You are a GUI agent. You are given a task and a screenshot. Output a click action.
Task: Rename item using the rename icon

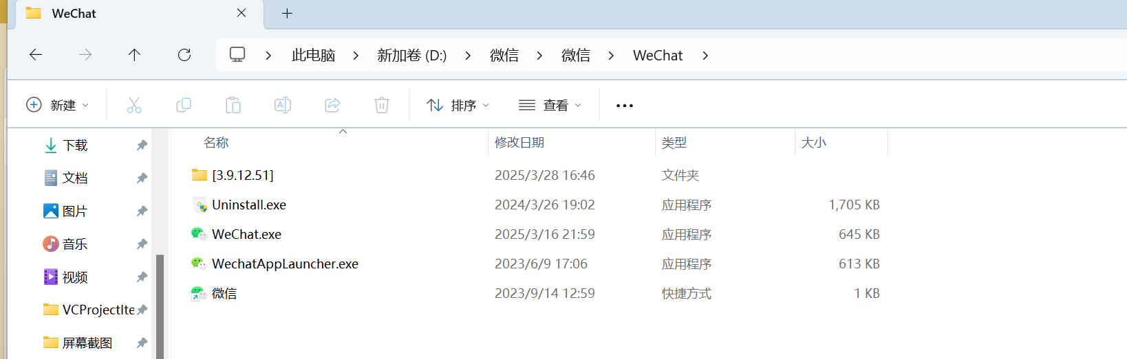point(283,105)
